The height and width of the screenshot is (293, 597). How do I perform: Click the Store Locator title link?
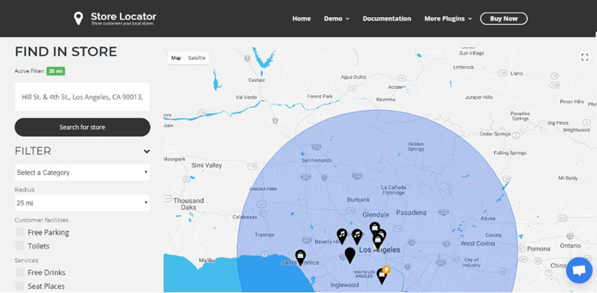pyautogui.click(x=124, y=16)
